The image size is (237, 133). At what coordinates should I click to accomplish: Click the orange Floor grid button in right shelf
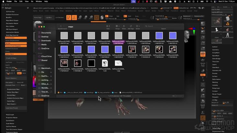(203, 54)
